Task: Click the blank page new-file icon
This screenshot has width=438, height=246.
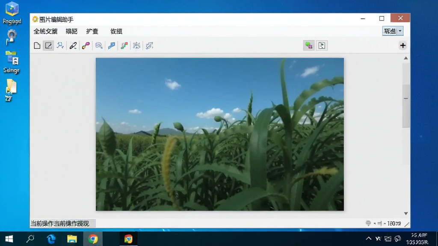Action: 37,45
